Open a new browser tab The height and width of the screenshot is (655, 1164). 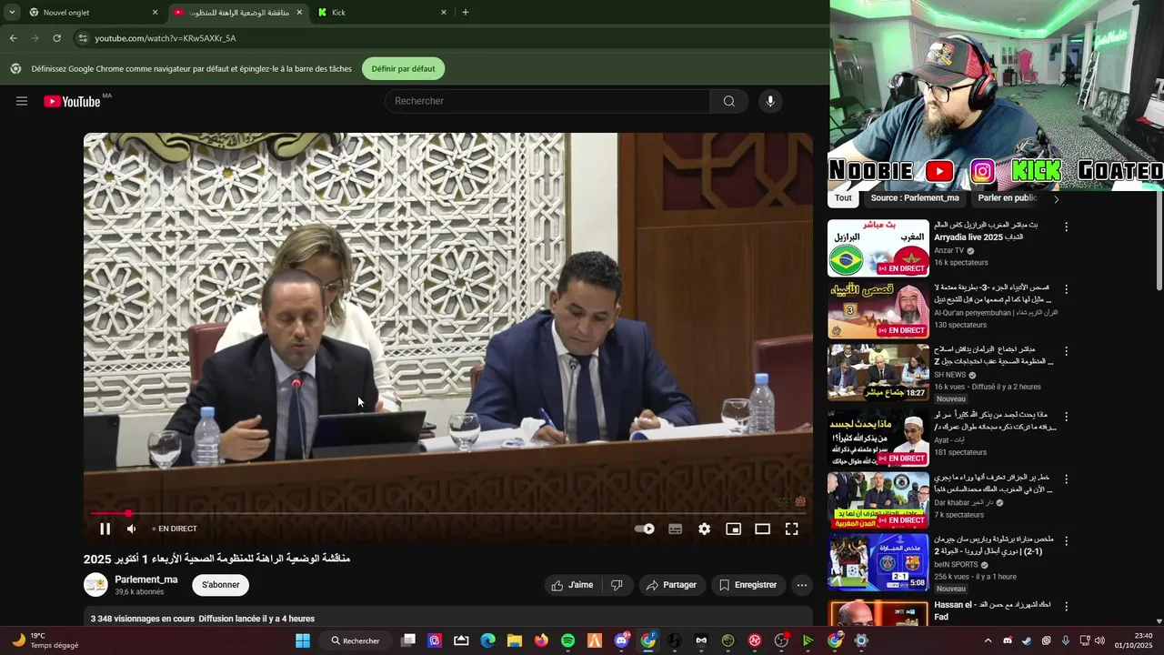click(x=466, y=13)
